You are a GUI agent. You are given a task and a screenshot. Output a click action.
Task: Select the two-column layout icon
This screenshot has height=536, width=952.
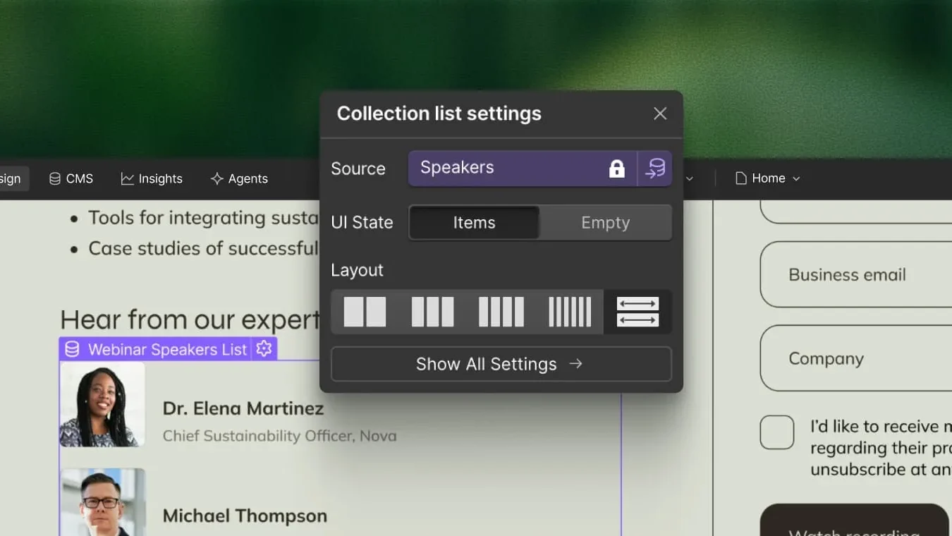(x=365, y=312)
